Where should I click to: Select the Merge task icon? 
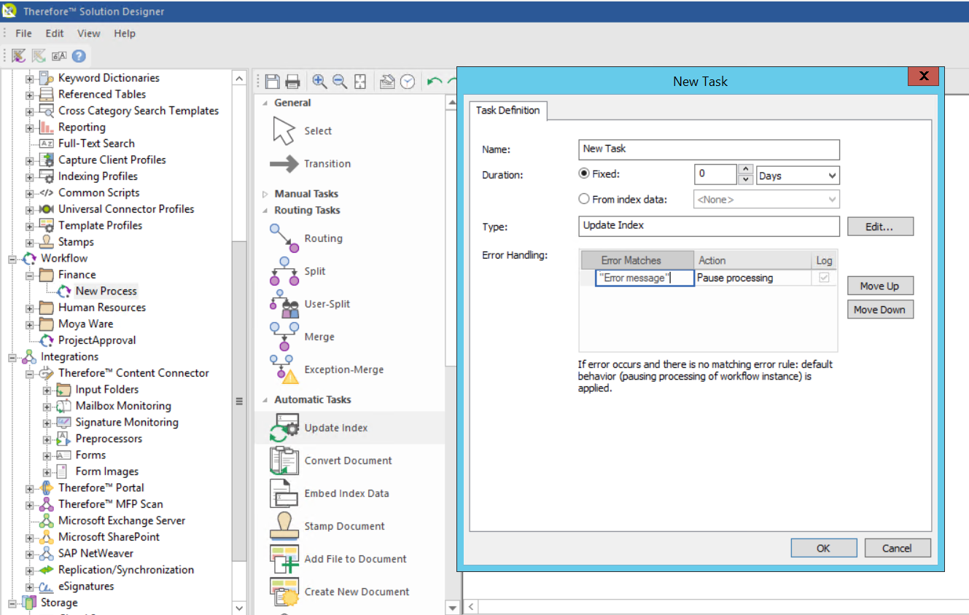point(284,337)
